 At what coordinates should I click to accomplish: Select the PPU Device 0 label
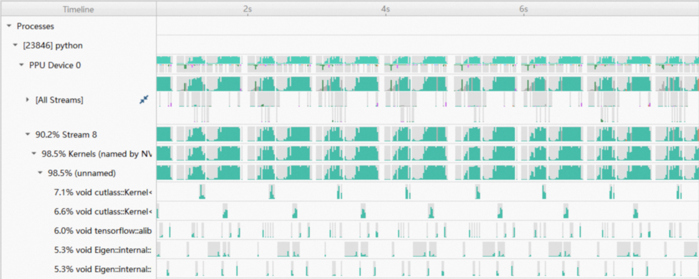coord(55,65)
